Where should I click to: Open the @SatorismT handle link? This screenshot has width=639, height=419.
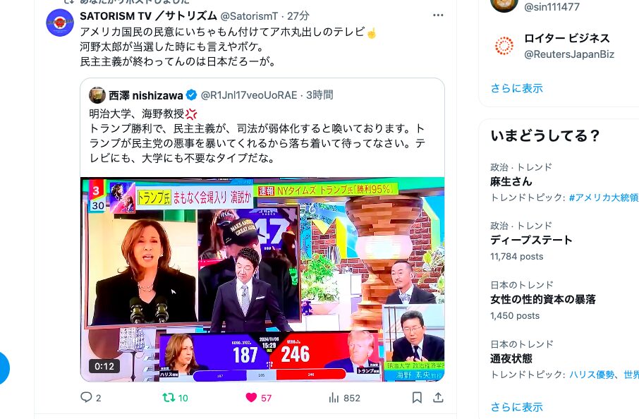point(249,16)
